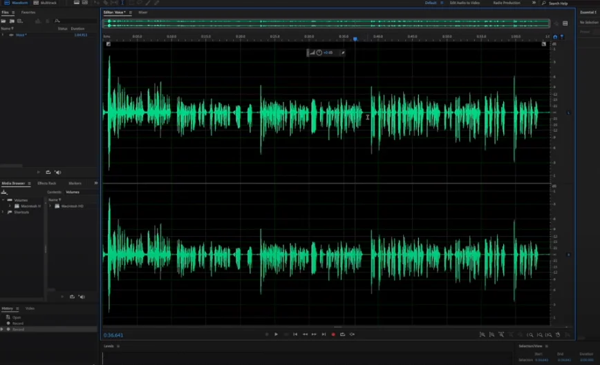The height and width of the screenshot is (365, 600).
Task: Click the Media Browser shortcut download icon
Action: 4,193
